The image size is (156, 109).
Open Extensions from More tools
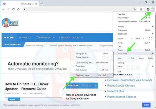[x=92, y=66]
